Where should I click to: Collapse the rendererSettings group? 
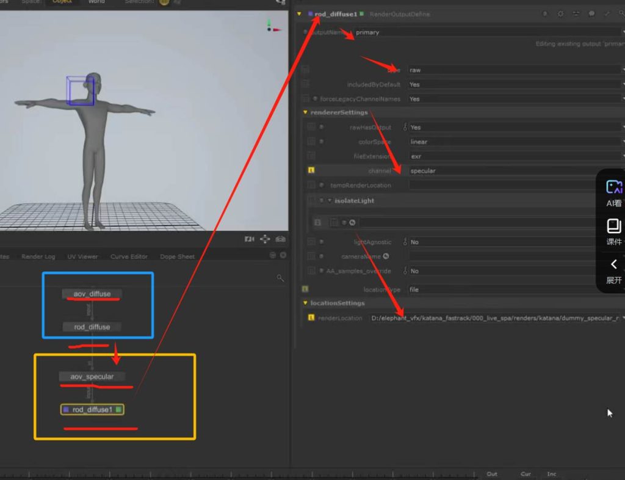tap(305, 112)
